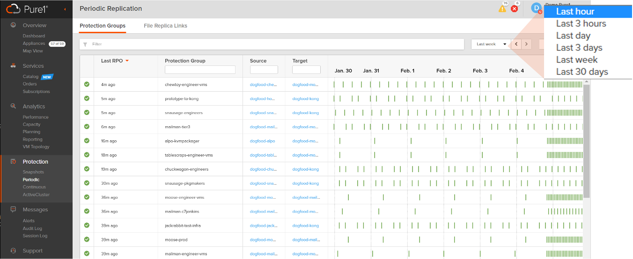Click the green status icon for prototype-to-kong
The height and width of the screenshot is (259, 633).
(x=87, y=99)
